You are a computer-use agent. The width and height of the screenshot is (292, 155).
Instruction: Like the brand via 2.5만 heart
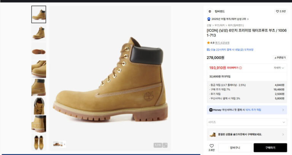pos(281,11)
